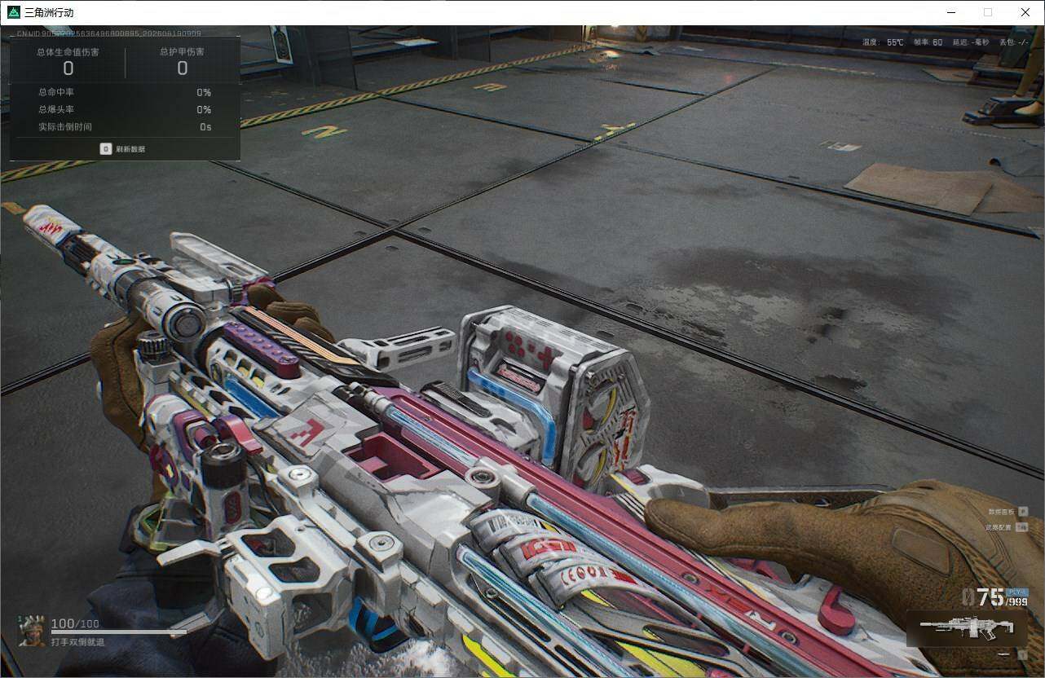Viewport: 1045px width, 678px height.
Task: Minimize the 三角洲行动 game window
Action: 950,12
